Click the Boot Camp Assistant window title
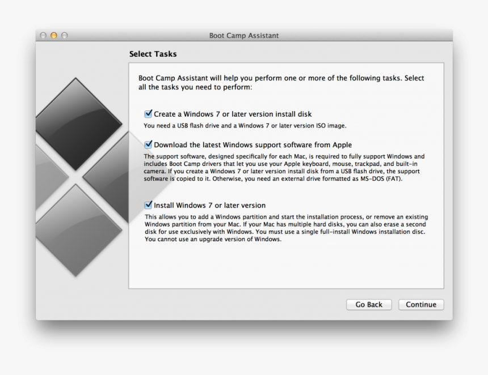488x375 pixels. [243, 36]
